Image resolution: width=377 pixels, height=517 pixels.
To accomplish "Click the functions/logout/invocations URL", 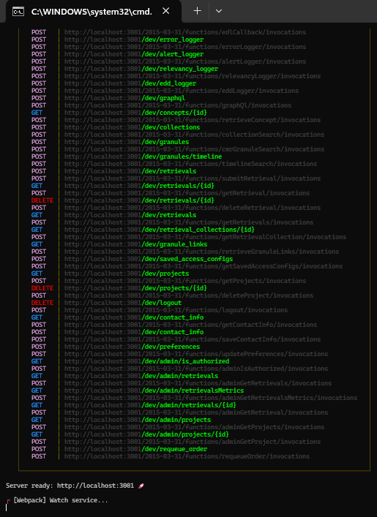I will pos(176,310).
